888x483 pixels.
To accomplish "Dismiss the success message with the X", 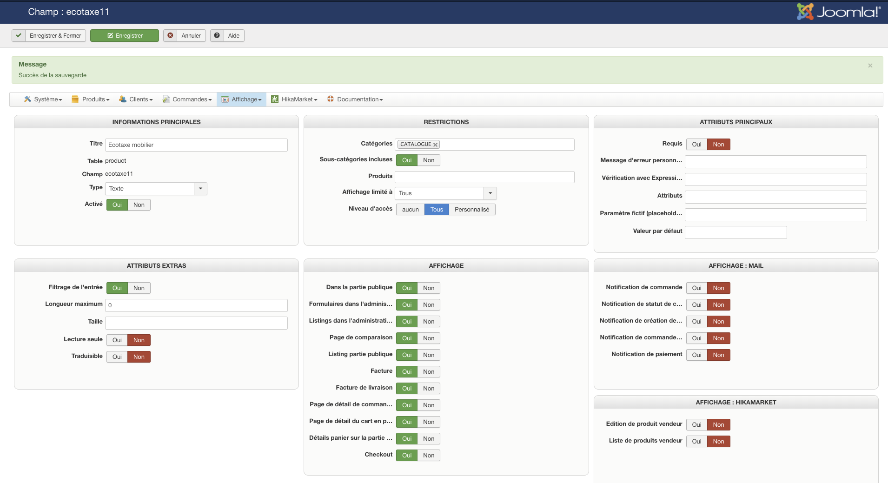I will (870, 66).
